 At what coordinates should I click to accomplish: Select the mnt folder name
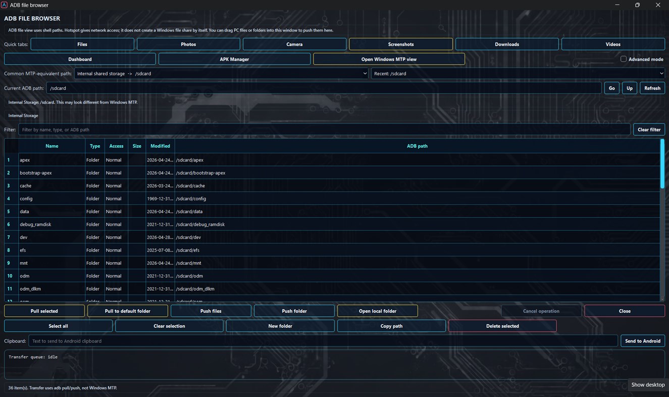[24, 263]
